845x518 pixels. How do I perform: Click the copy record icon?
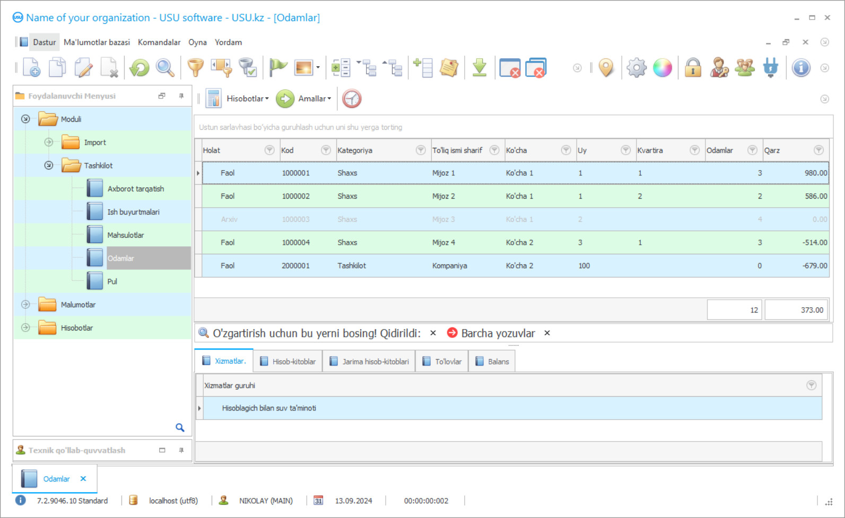tap(57, 68)
